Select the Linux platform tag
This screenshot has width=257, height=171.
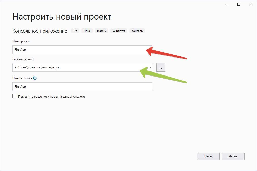pyautogui.click(x=87, y=31)
